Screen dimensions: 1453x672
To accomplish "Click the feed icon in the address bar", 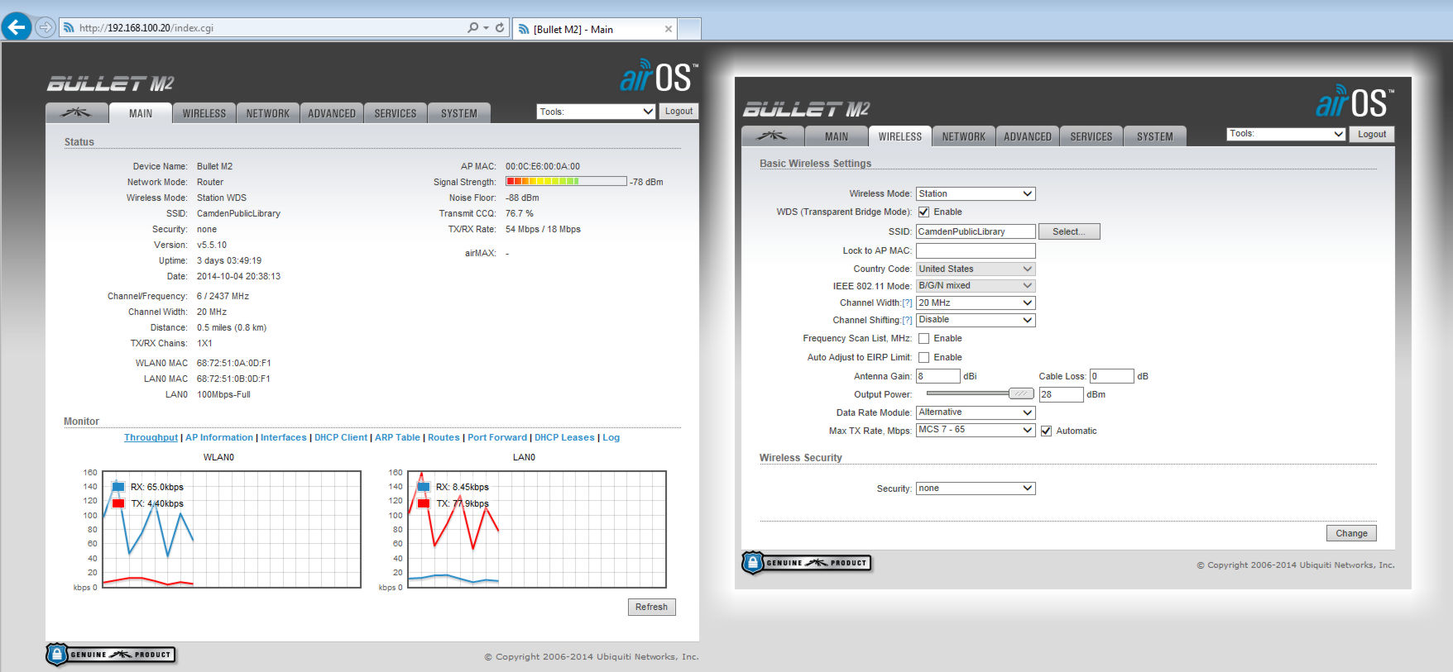I will pos(69,27).
